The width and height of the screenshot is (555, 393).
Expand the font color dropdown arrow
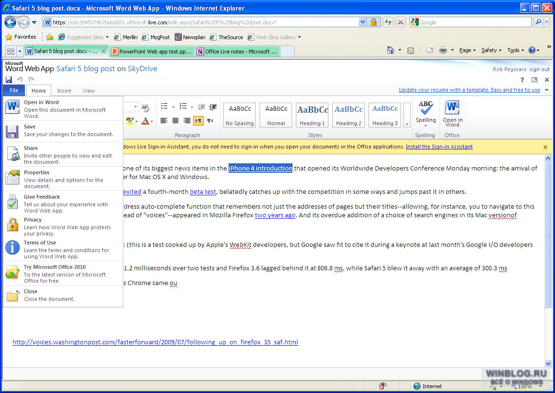coord(152,122)
